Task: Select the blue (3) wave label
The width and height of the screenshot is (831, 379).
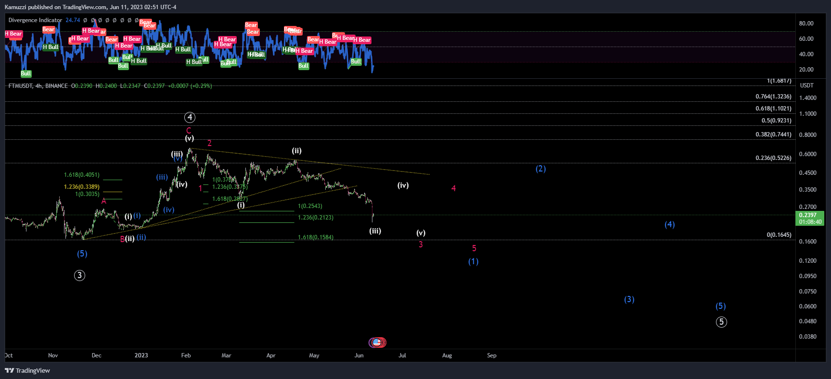Action: [x=629, y=299]
